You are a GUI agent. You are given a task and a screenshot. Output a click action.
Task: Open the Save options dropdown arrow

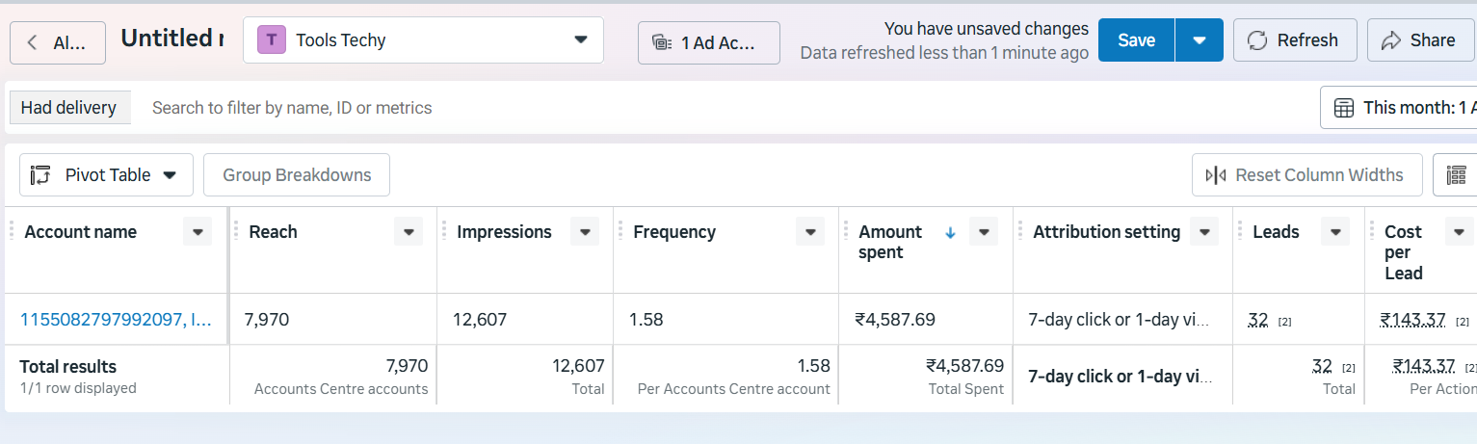click(1199, 40)
